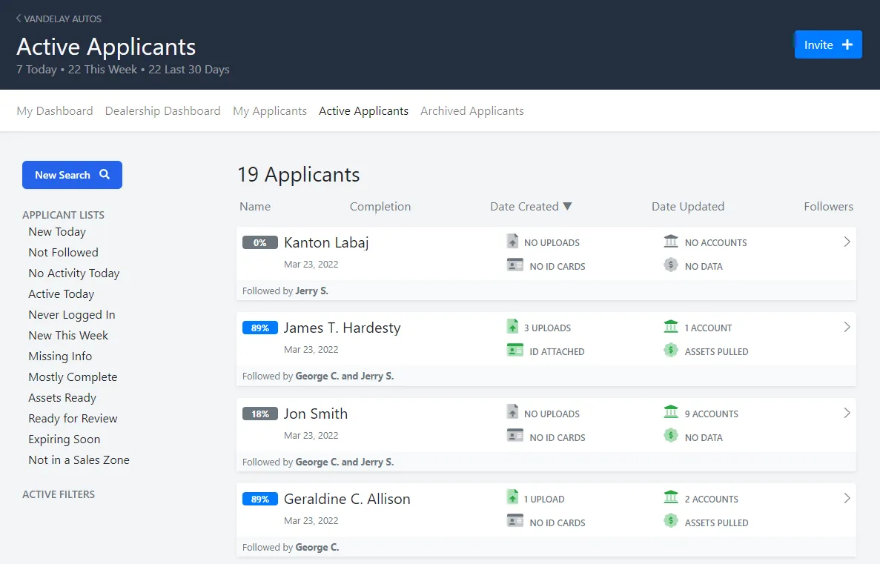The height and width of the screenshot is (564, 880).
Task: Click the New Search button
Action: [x=72, y=175]
